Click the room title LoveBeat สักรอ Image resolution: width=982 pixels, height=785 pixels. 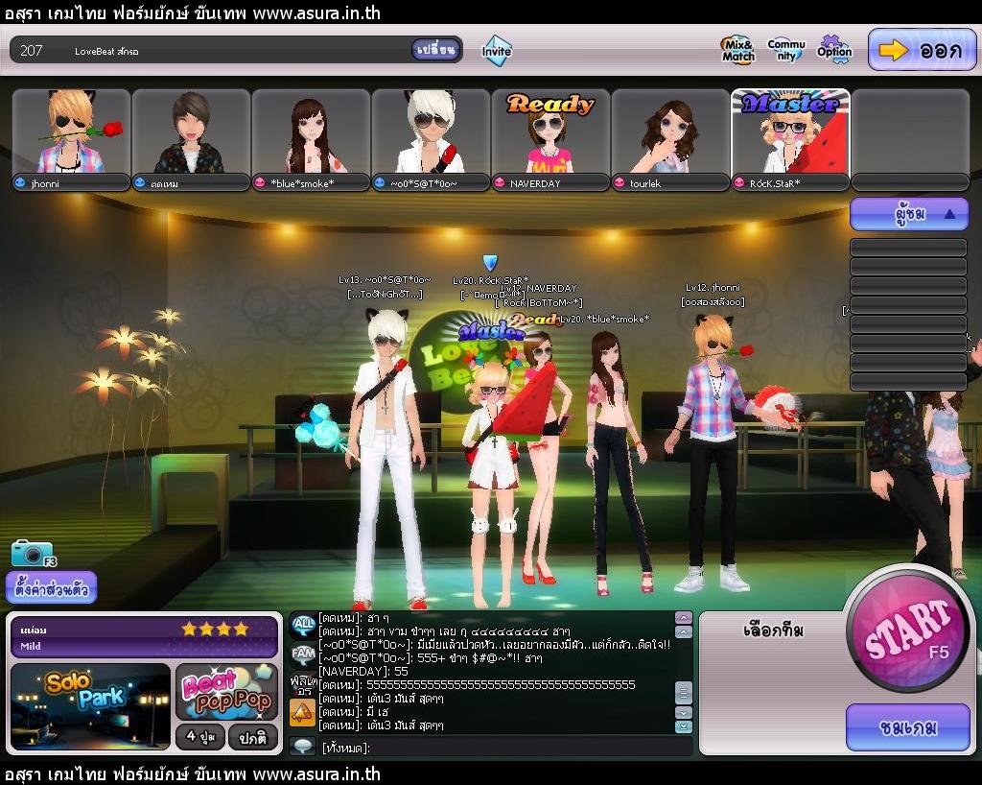[106, 52]
